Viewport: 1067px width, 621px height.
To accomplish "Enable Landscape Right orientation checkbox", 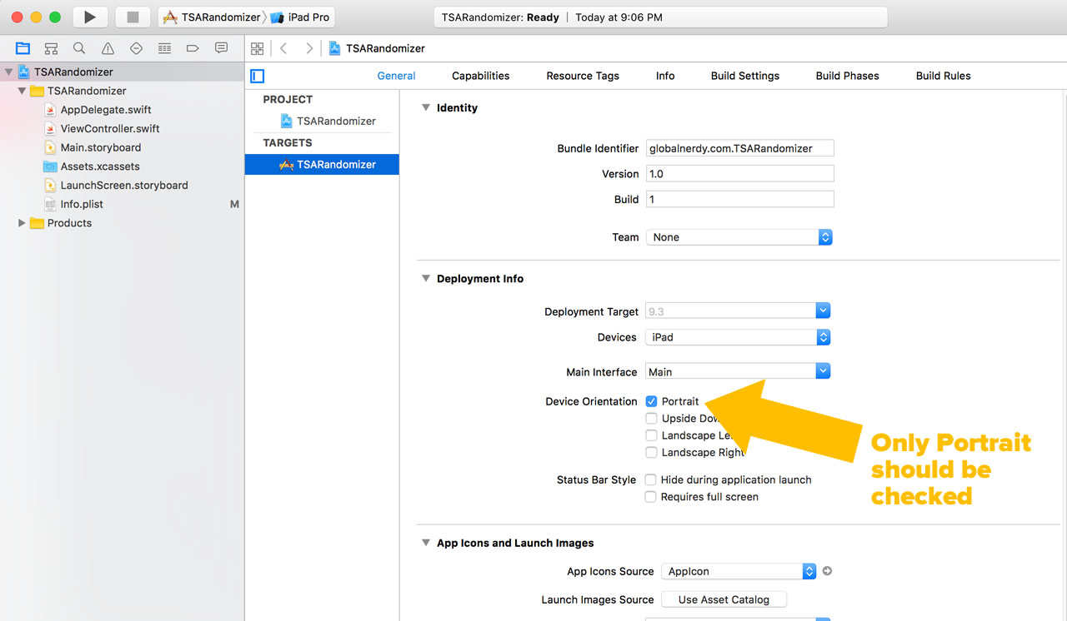I will click(651, 453).
